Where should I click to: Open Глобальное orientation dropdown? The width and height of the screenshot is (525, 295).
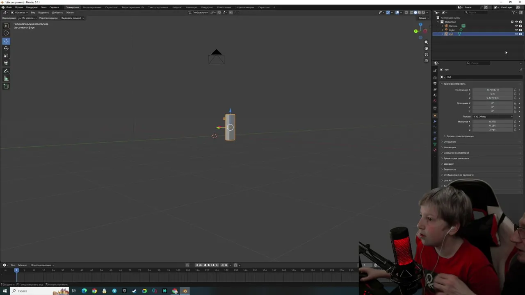click(199, 12)
